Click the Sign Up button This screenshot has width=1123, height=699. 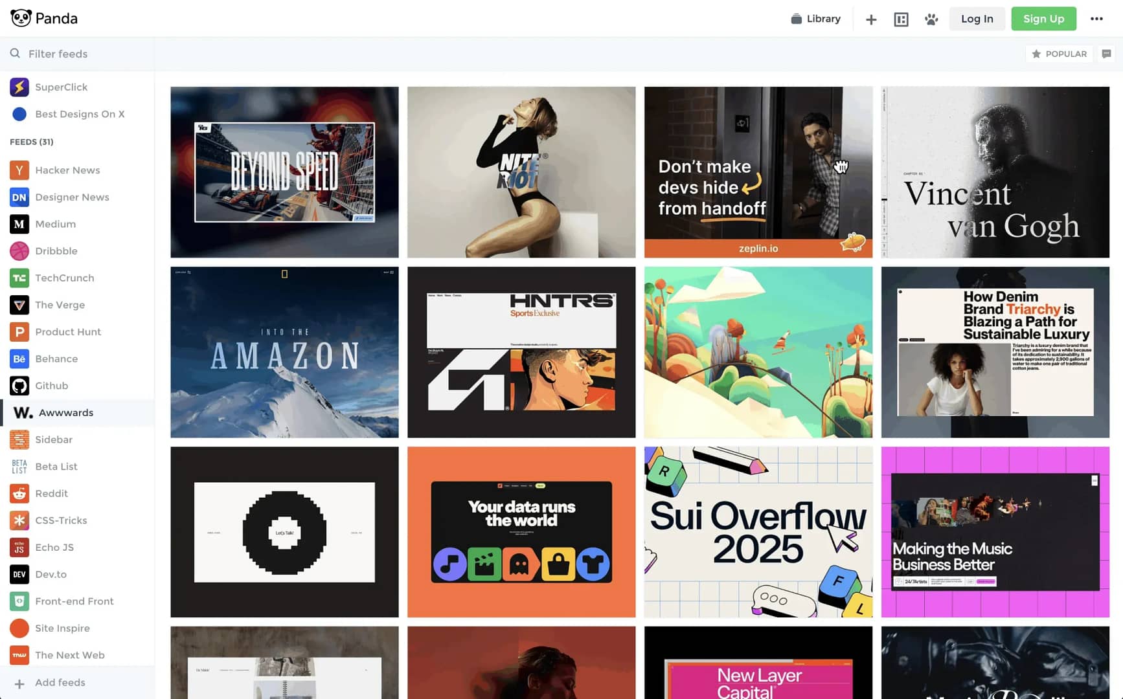1043,19
